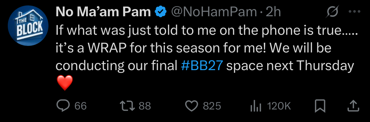The height and width of the screenshot is (122, 370).
Task: Open the #BB27 hashtag
Action: pos(202,66)
